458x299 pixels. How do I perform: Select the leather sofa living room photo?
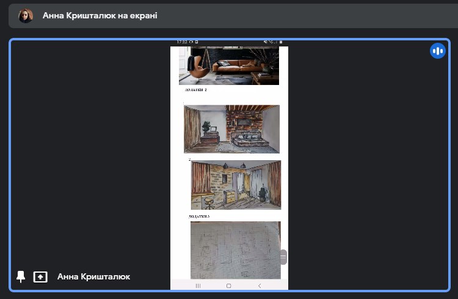click(x=229, y=65)
